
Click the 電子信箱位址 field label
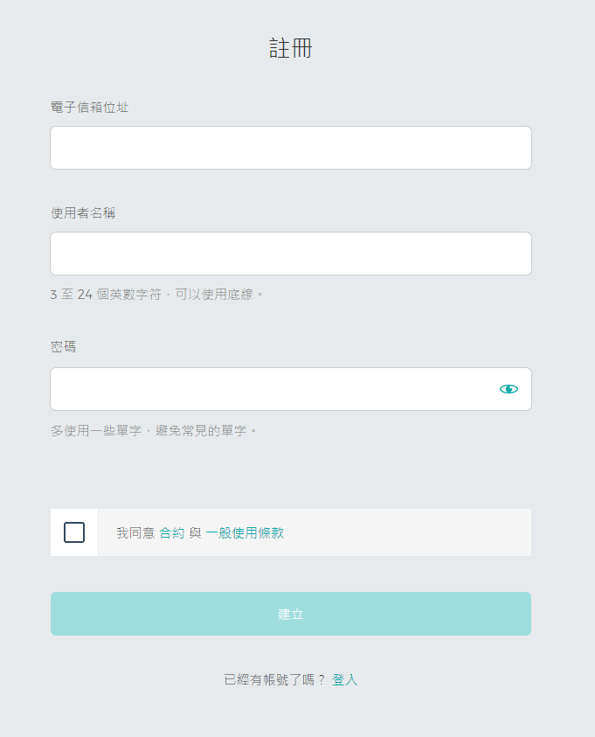90,108
